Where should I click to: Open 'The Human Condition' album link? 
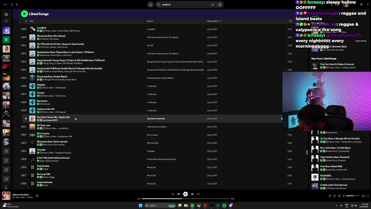[157, 127]
